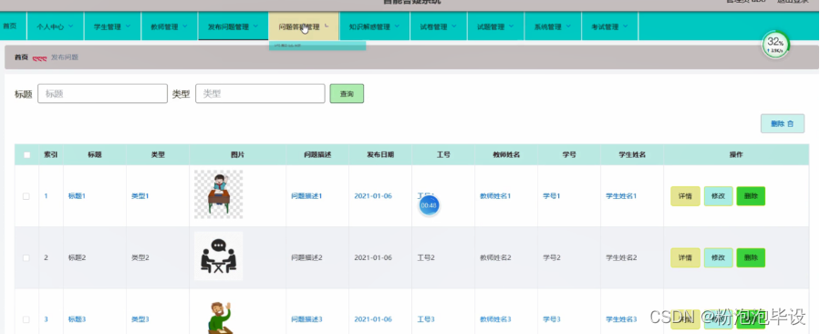Click the cell 工号3
The image size is (820, 334).
[x=426, y=319]
